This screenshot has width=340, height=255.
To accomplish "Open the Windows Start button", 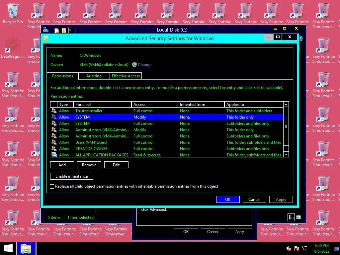I will [x=8, y=248].
